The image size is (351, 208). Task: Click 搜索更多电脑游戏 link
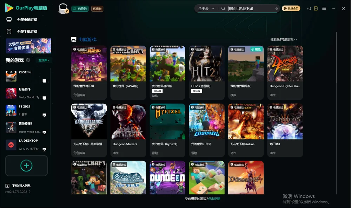(284, 40)
